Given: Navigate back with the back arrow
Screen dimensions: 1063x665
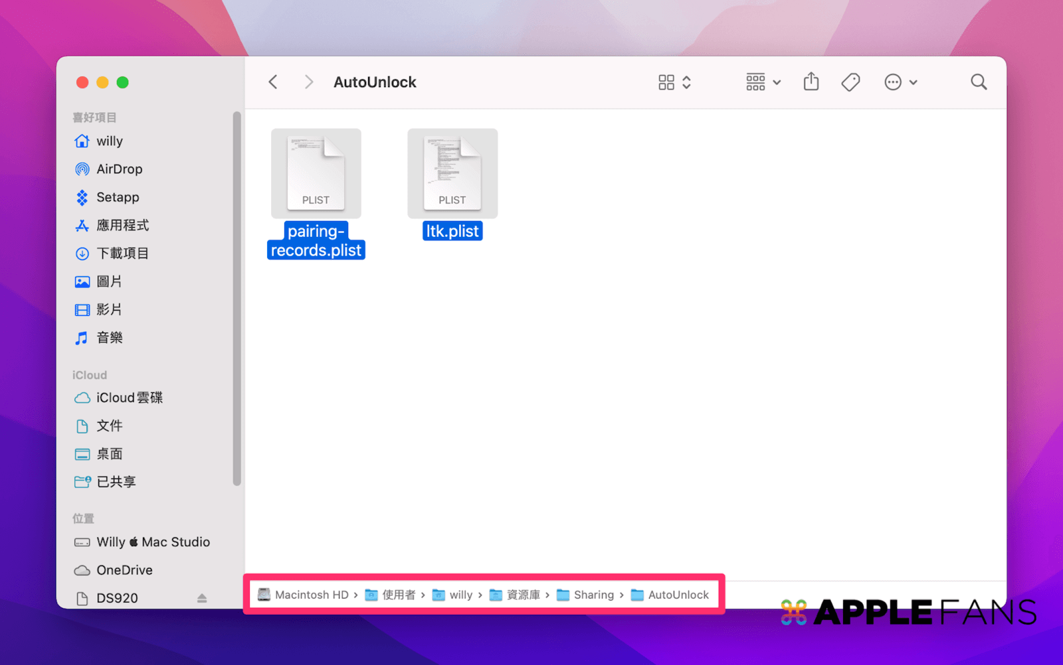Looking at the screenshot, I should (x=272, y=82).
